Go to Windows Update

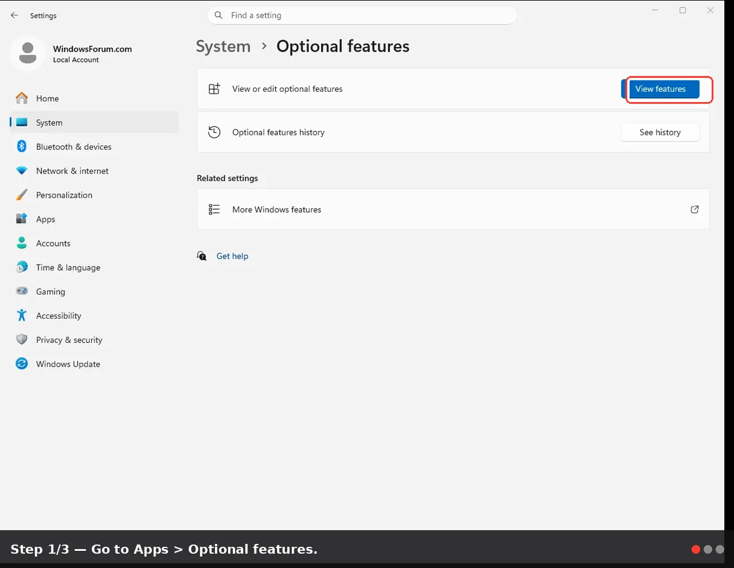pyautogui.click(x=94, y=363)
